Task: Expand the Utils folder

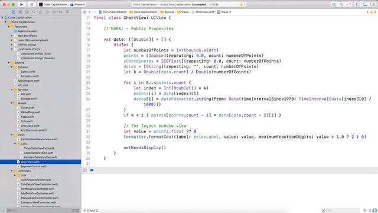Action: tap(15, 175)
